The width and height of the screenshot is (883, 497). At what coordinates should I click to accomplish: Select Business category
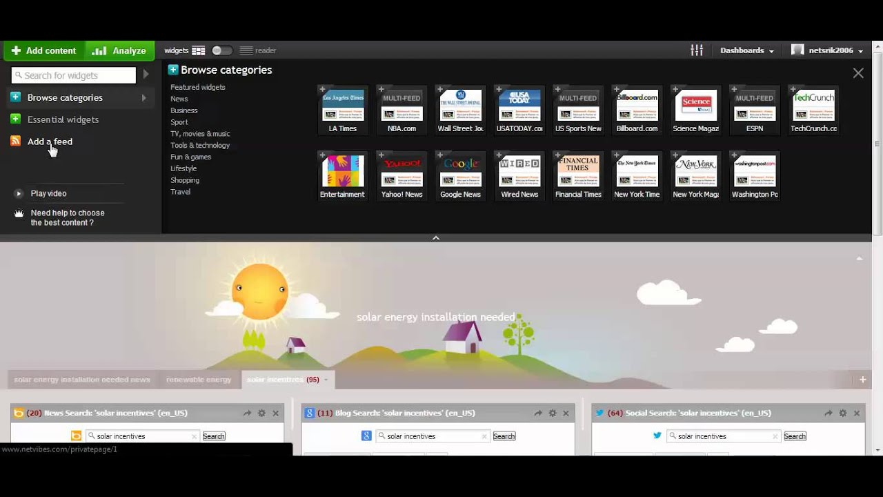coord(184,110)
